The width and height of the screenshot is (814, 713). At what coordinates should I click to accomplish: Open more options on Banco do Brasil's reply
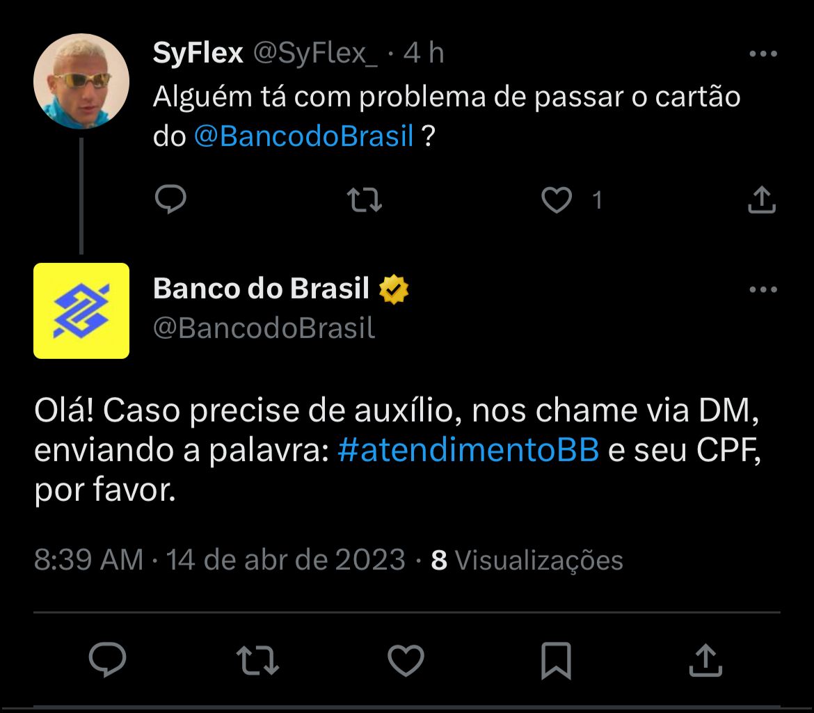point(763,289)
